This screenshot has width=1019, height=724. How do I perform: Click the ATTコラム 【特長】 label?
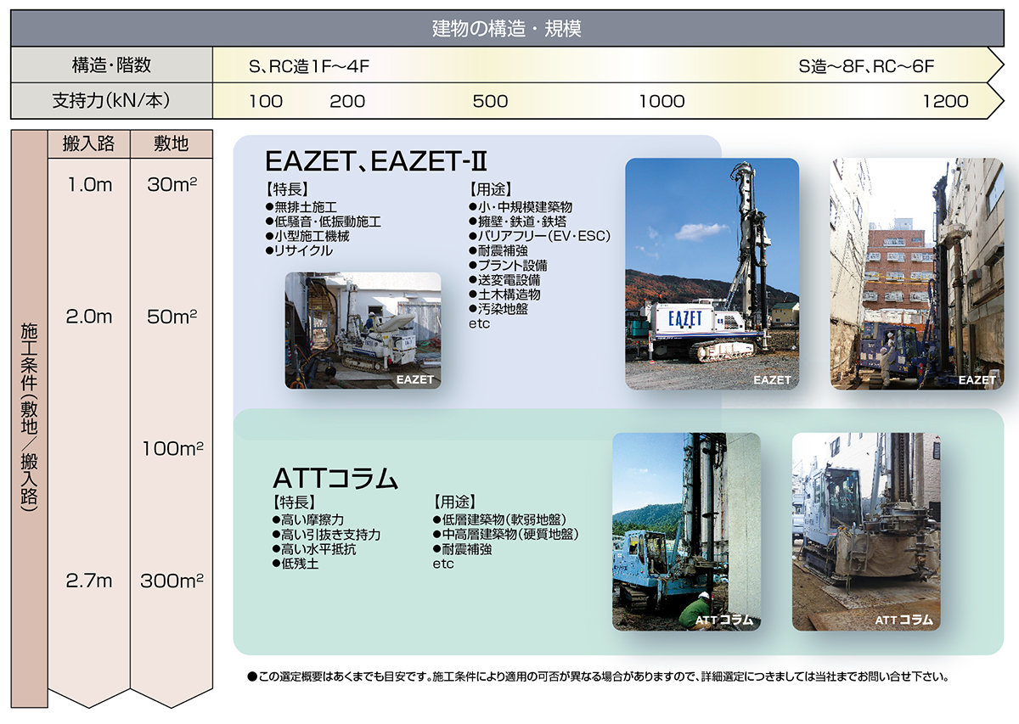click(x=295, y=502)
